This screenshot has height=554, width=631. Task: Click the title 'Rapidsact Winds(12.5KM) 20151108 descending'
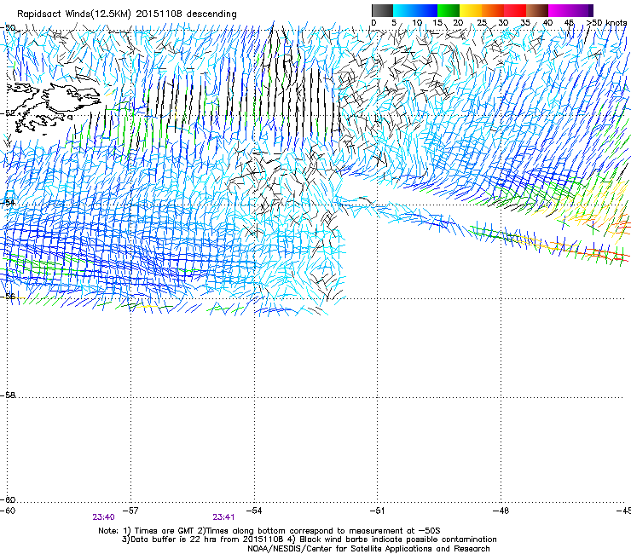pos(127,14)
